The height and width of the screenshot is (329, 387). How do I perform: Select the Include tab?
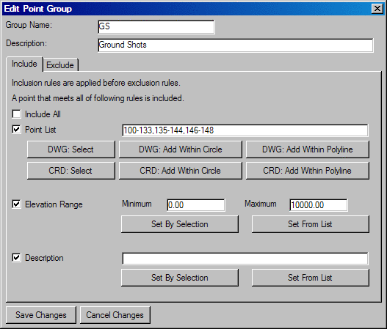(x=24, y=64)
